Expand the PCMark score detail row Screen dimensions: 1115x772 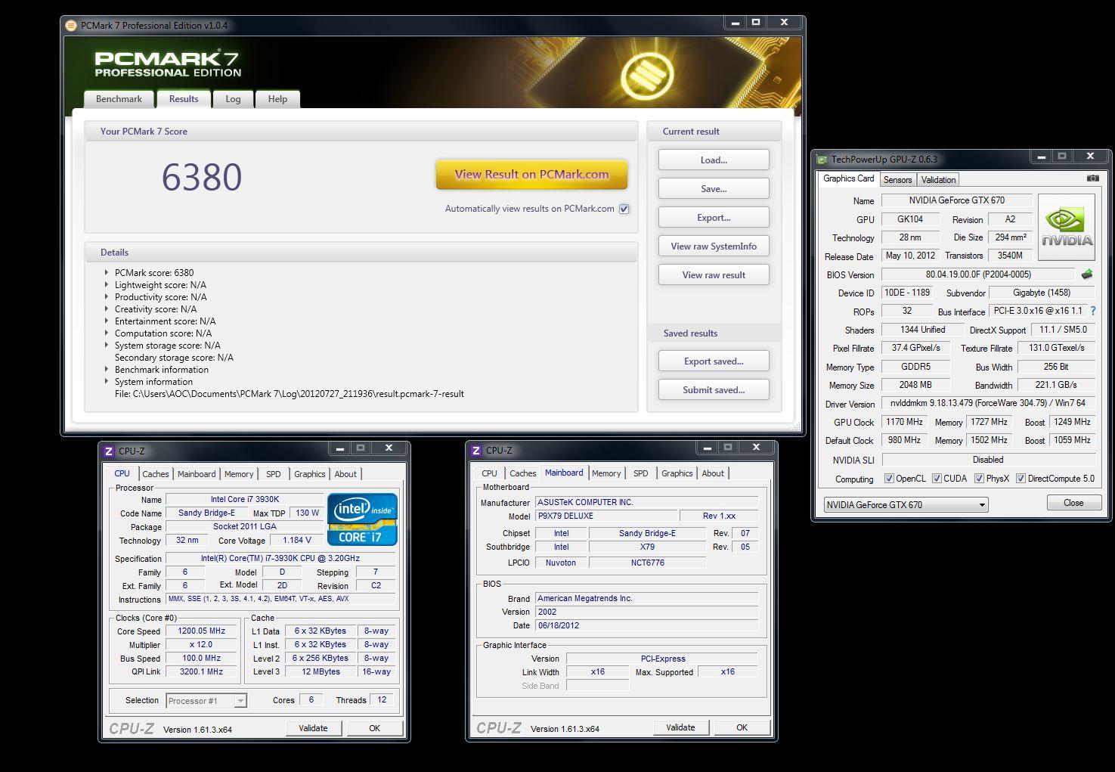tap(106, 273)
